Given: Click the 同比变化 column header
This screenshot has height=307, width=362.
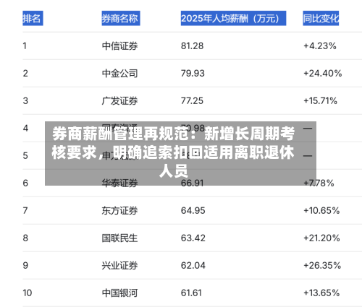Looking at the screenshot, I should 321,18.
